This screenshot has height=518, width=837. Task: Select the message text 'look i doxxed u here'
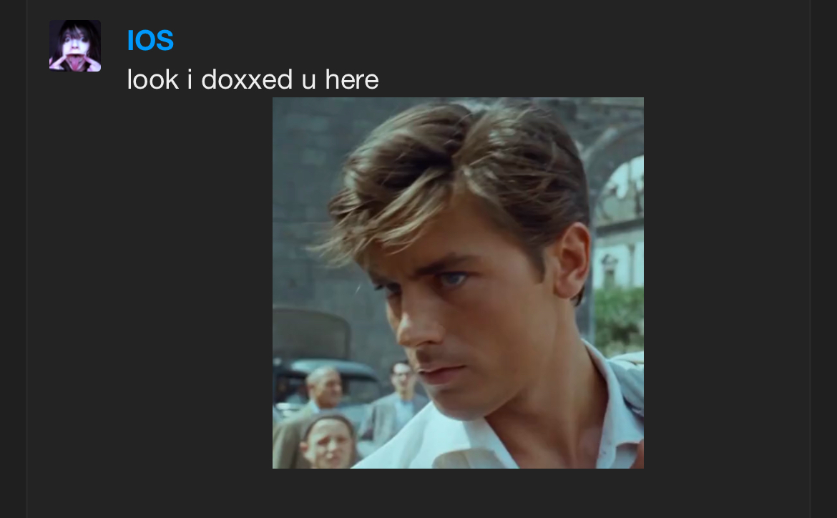coord(253,80)
